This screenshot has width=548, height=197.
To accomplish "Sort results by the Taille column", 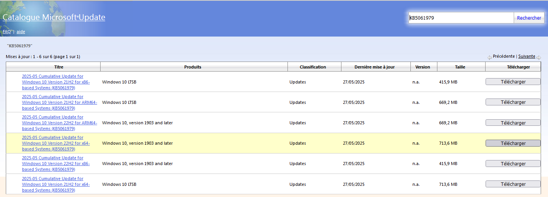I will [x=461, y=67].
